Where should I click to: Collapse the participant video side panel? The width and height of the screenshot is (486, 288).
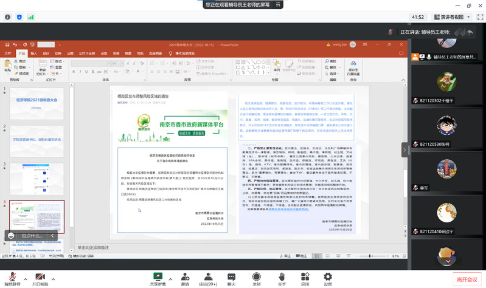coord(404,149)
